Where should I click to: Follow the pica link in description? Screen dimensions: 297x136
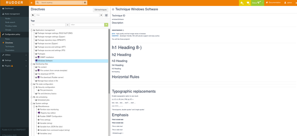point(114,33)
